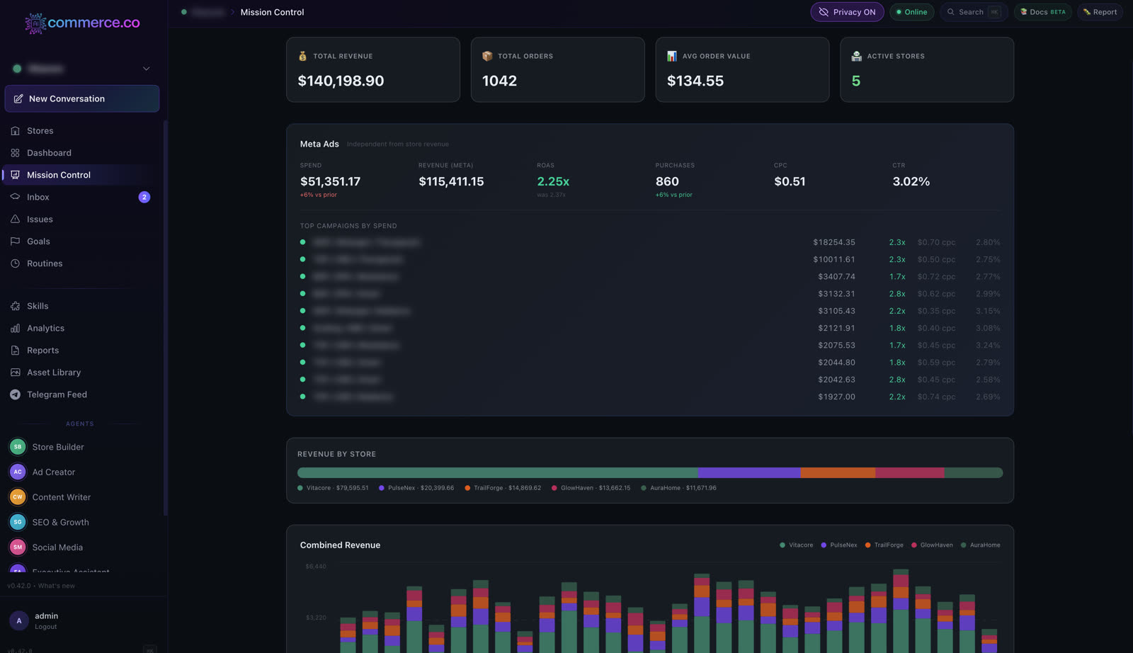The image size is (1133, 653).
Task: Toggle TrailForge series in Combined Revenue legend
Action: point(884,545)
